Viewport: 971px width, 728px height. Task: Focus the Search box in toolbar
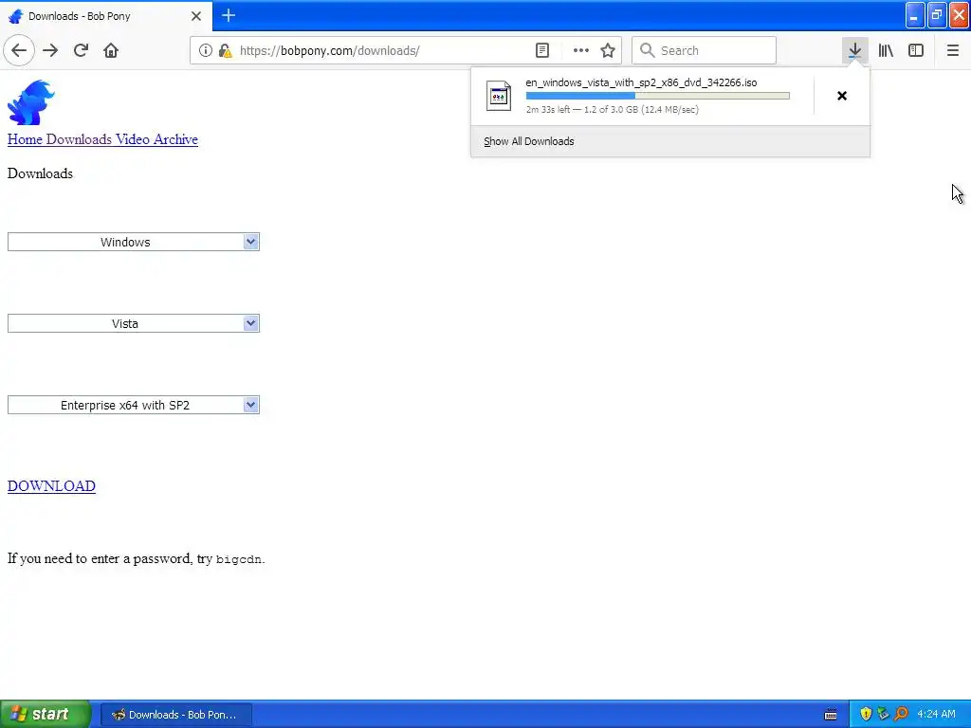coord(705,51)
